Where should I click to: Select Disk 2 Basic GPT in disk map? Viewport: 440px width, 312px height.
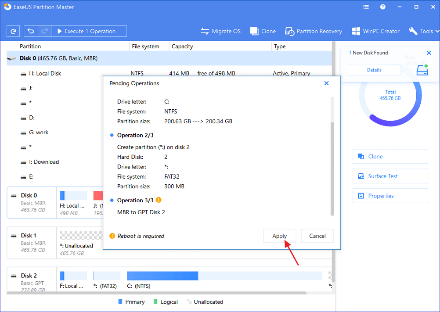[32, 279]
